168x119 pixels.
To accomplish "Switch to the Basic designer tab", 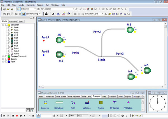I will 41,97.
